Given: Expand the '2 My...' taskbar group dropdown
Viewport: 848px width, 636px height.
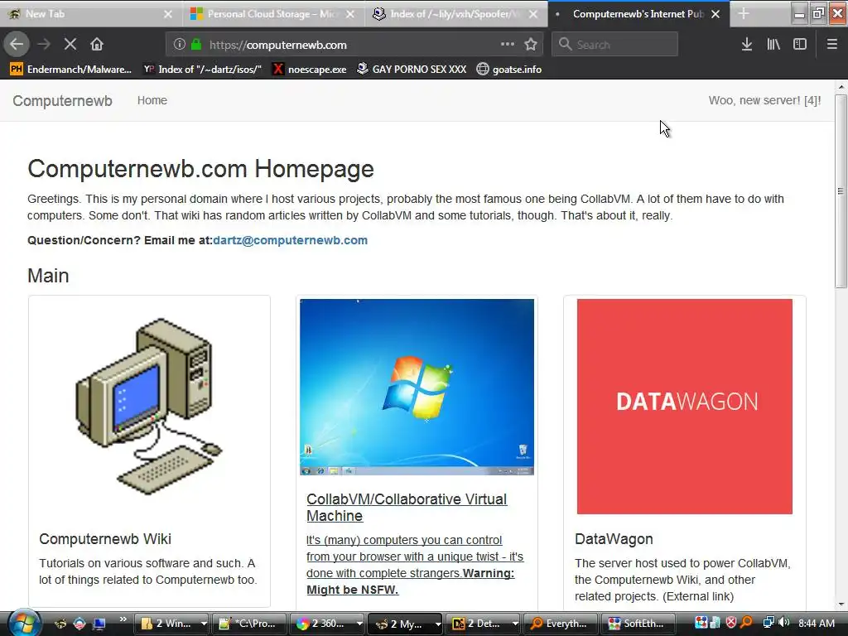Looking at the screenshot, I should (x=437, y=624).
